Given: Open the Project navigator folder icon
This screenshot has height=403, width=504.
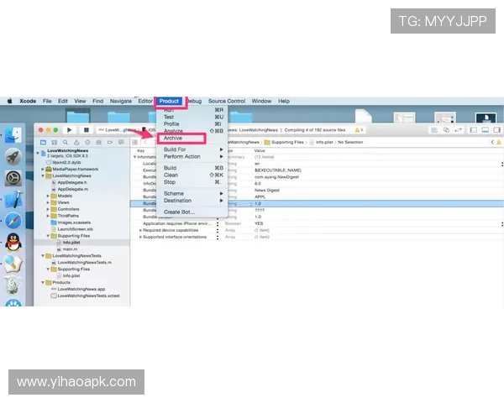Looking at the screenshot, I should (x=42, y=143).
